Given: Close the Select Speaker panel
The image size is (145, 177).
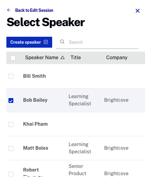Looking at the screenshot, I should tap(137, 11).
